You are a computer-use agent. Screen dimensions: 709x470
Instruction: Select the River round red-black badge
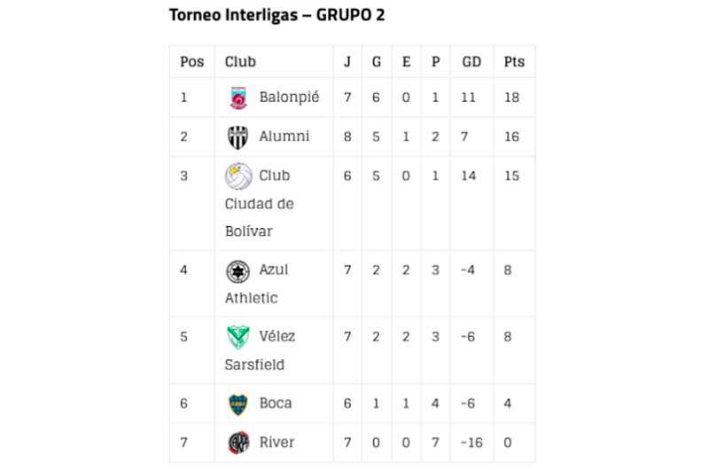coord(238,443)
